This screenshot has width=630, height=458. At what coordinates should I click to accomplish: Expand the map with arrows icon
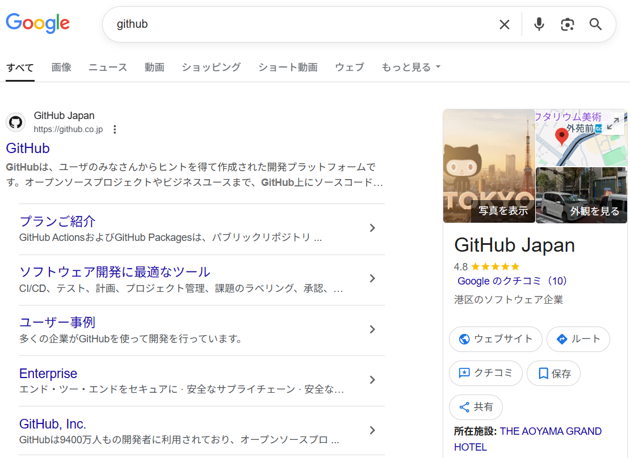point(612,124)
